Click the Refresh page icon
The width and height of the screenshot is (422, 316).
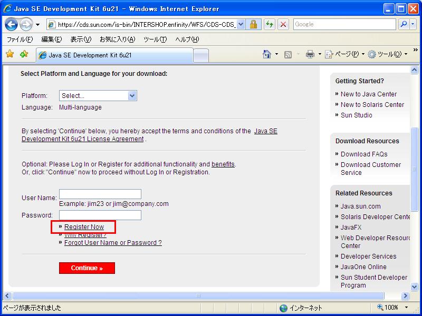pyautogui.click(x=270, y=24)
